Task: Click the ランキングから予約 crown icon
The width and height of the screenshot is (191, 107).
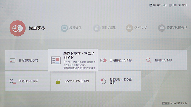Action: pos(58,81)
